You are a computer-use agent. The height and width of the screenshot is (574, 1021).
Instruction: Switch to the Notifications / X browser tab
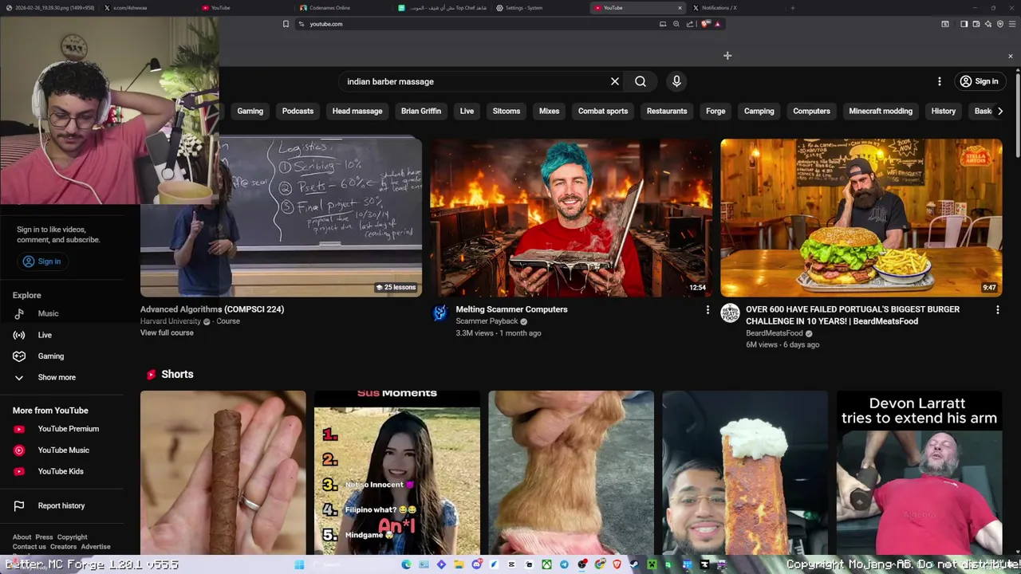[x=736, y=8]
